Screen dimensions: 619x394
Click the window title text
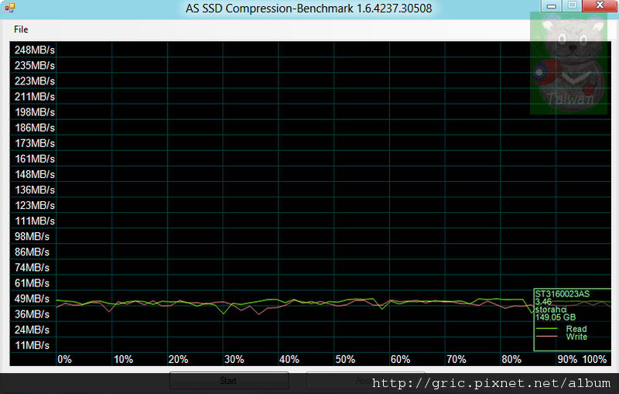[309, 9]
